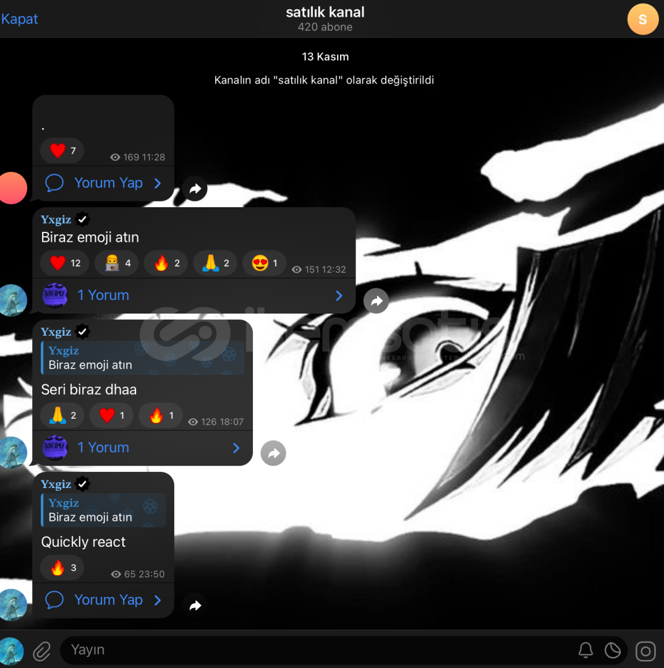The width and height of the screenshot is (664, 668).
Task: Click the Quickly react message text
Action: 83,542
